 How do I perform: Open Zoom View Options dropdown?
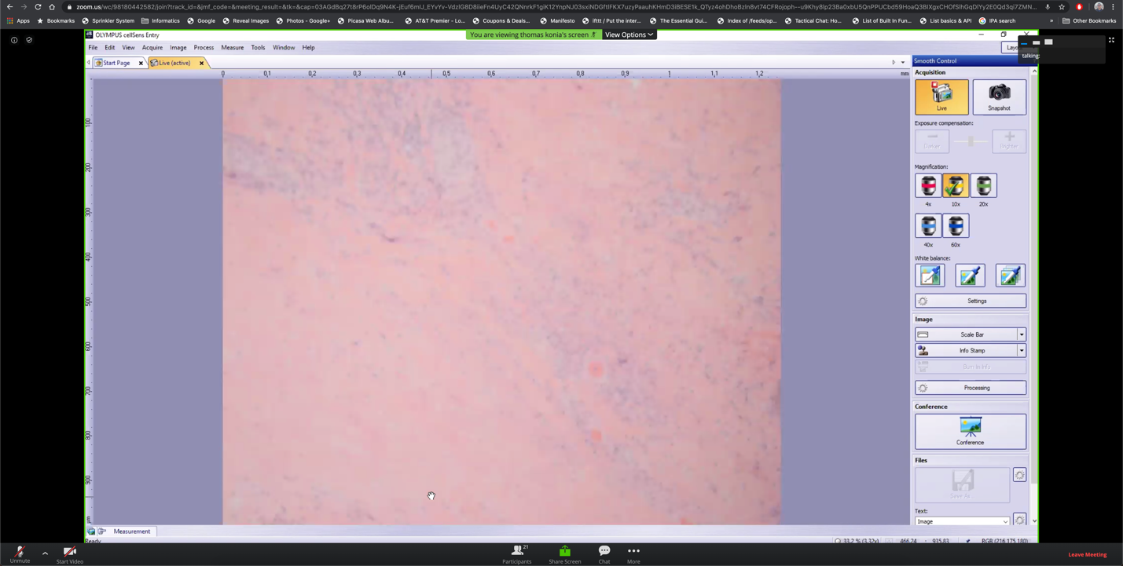pyautogui.click(x=629, y=35)
